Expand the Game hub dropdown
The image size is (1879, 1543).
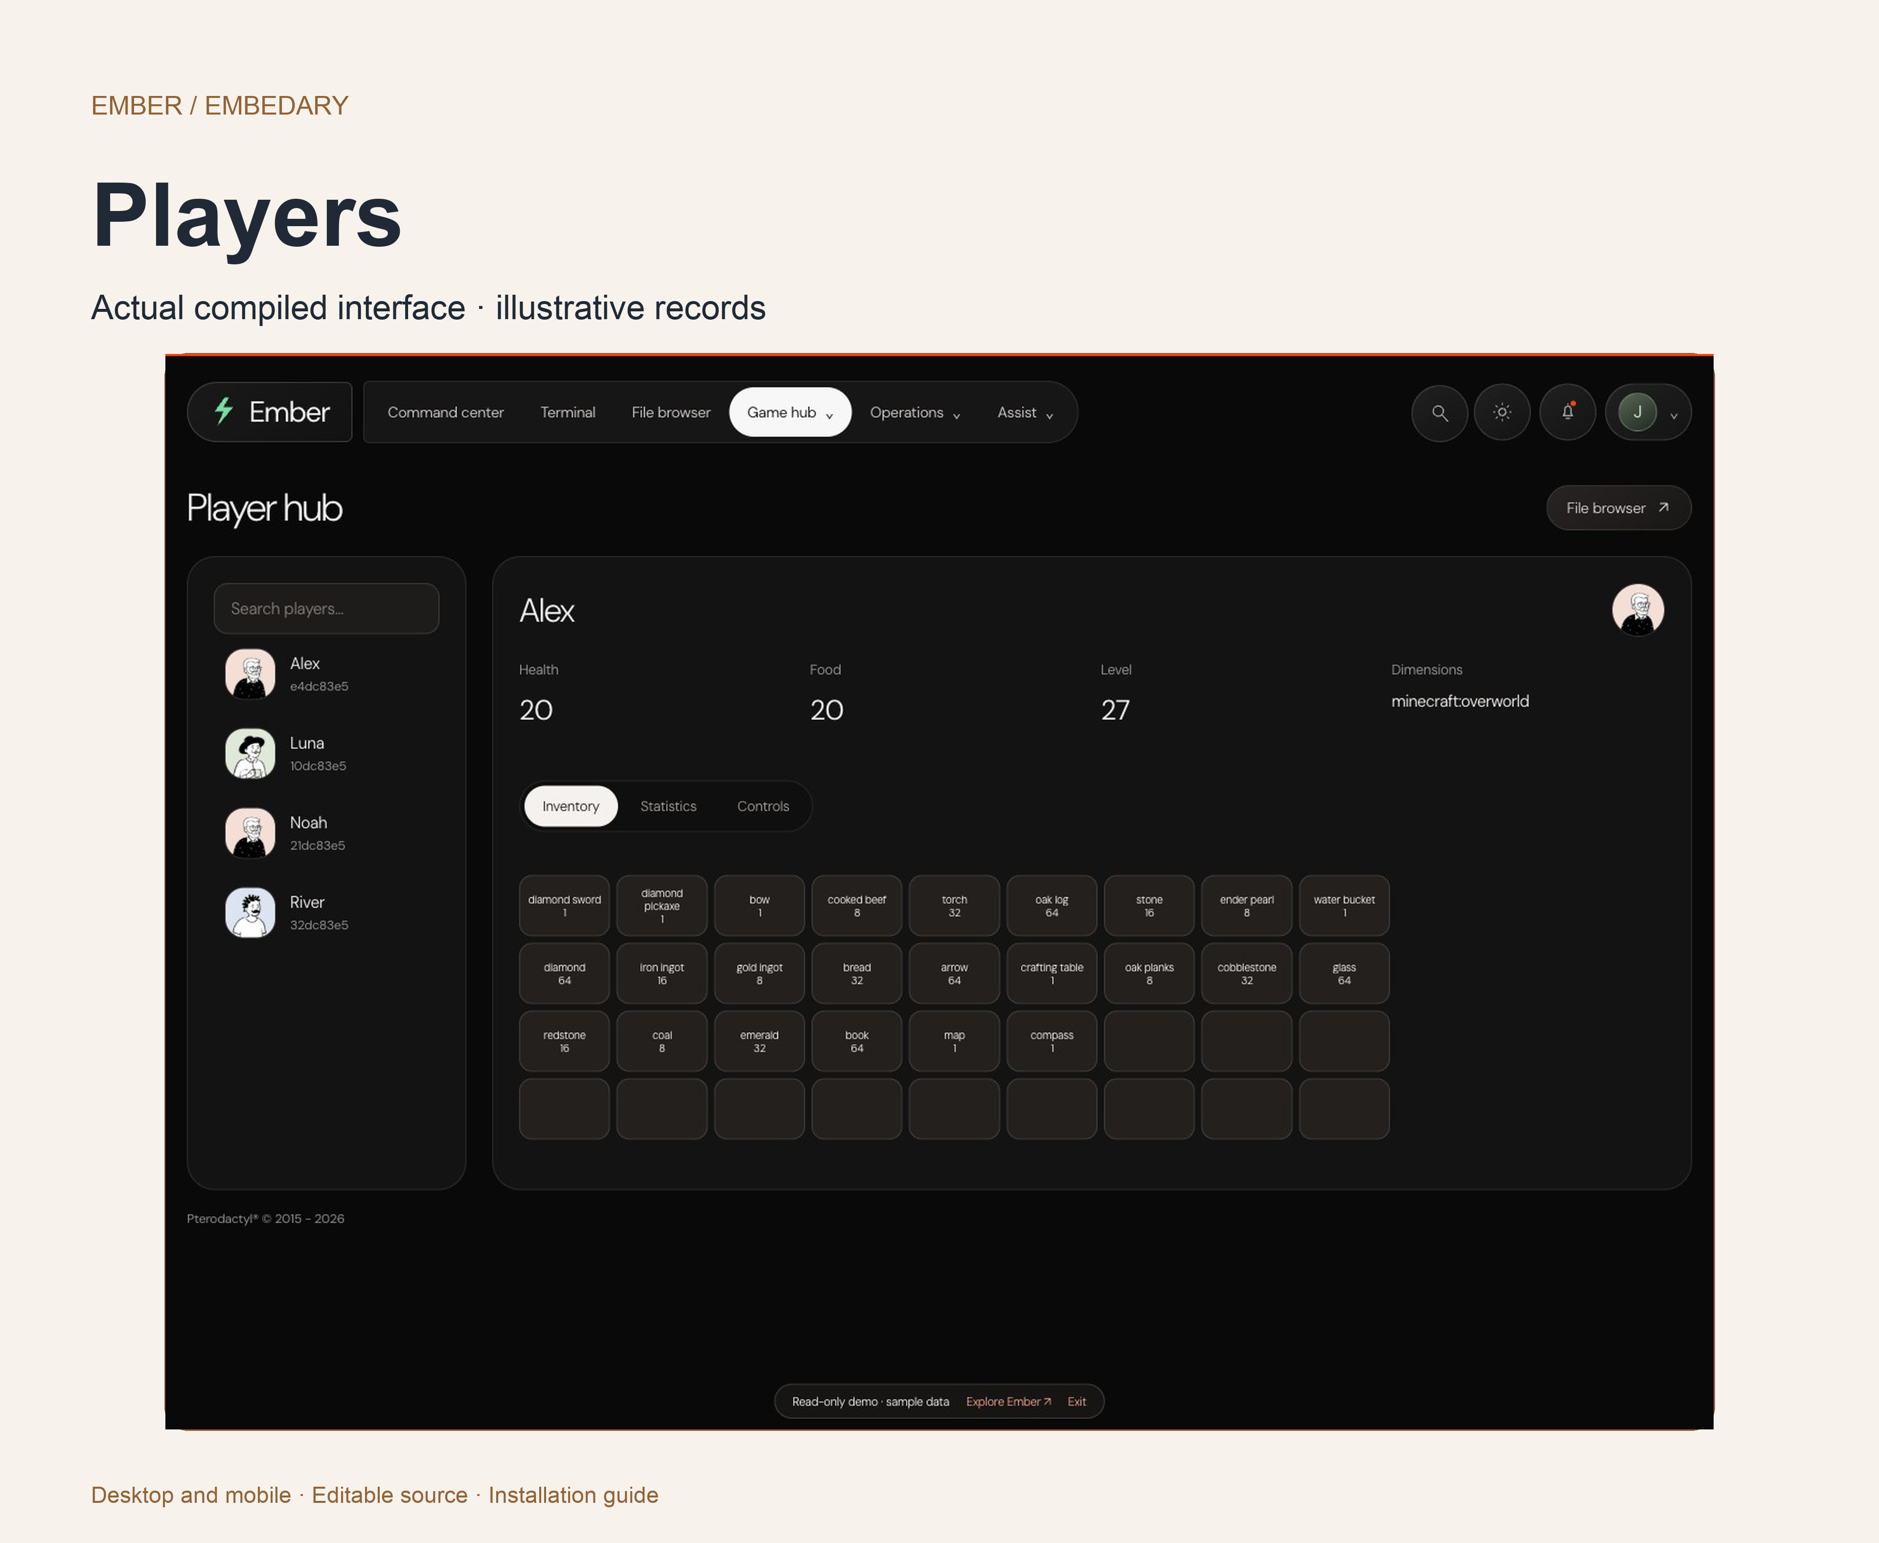click(791, 412)
